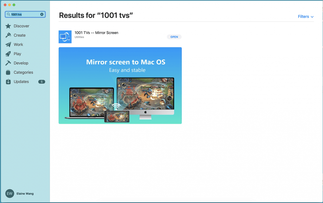This screenshot has width=323, height=203.
Task: Click the green fullscreen window button
Action: click(x=14, y=5)
